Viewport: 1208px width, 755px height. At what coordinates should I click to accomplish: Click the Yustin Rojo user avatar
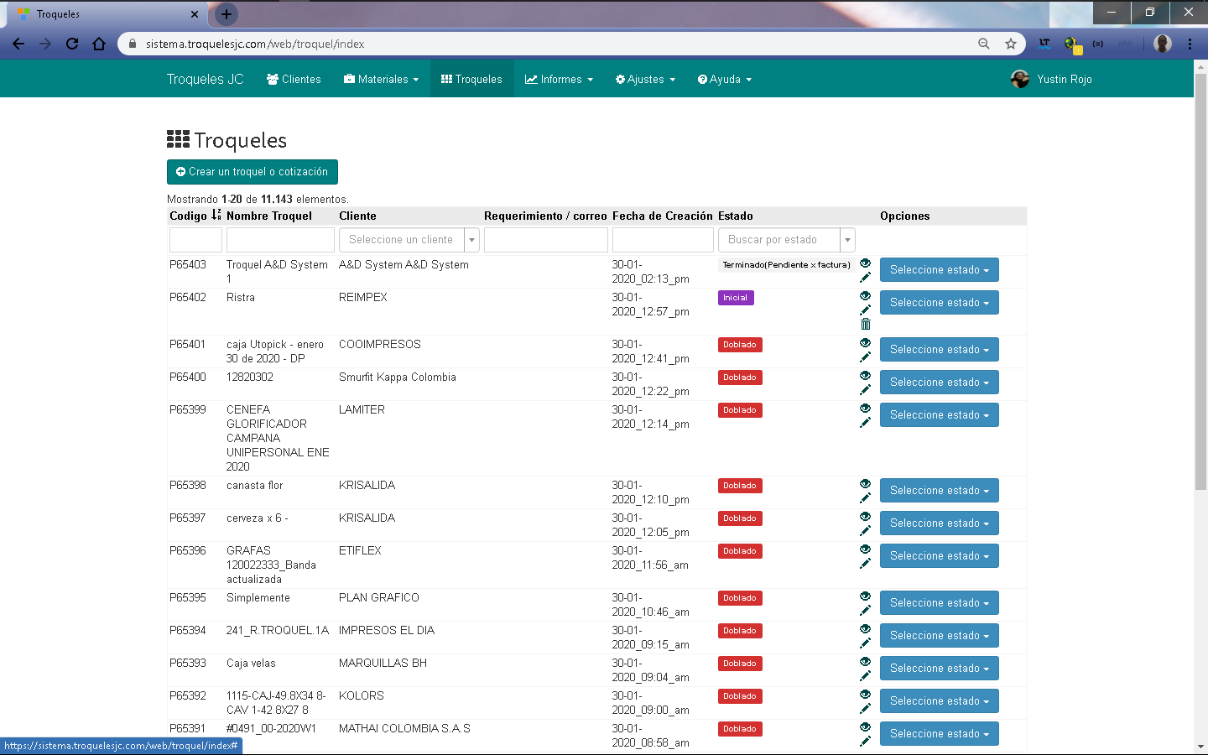click(x=1020, y=79)
